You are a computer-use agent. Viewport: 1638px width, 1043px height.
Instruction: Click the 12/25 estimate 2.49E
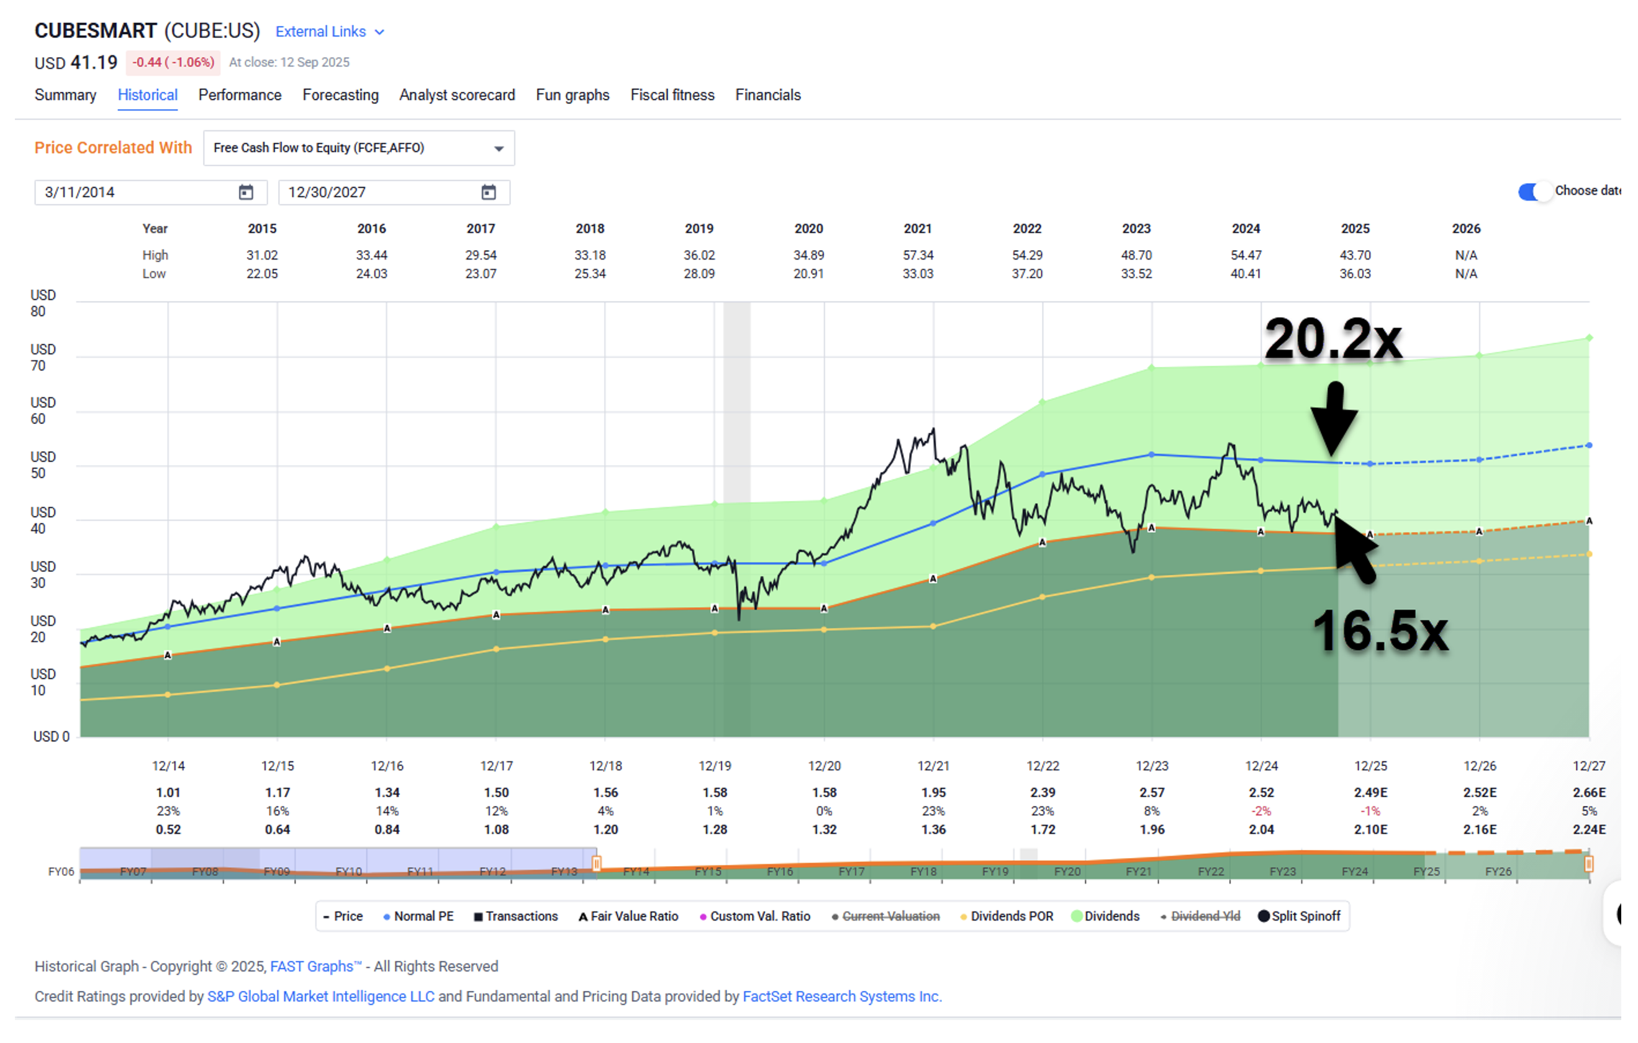coord(1370,793)
